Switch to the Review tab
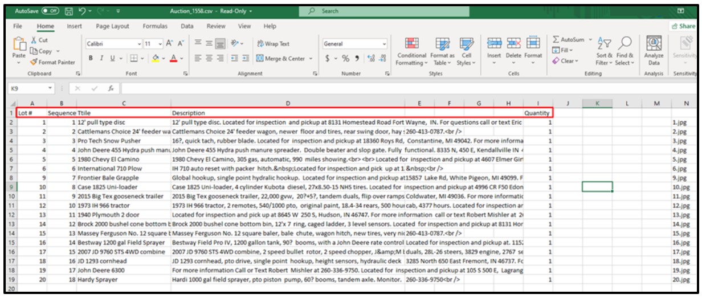 click(x=216, y=26)
